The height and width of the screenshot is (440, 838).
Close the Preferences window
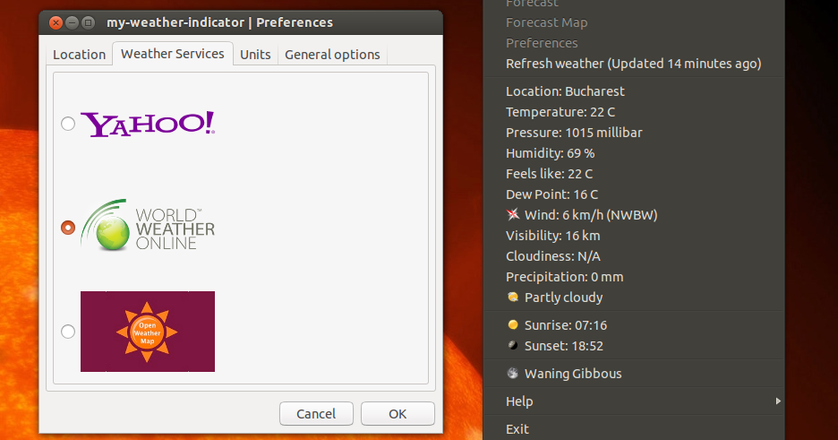coord(56,22)
